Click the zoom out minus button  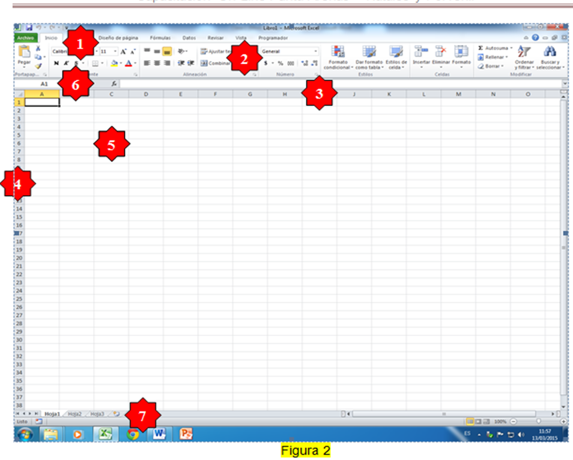tap(514, 422)
